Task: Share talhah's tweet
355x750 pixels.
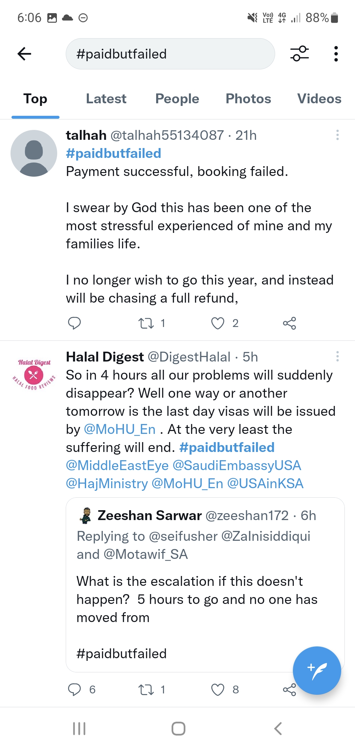Action: point(289,323)
